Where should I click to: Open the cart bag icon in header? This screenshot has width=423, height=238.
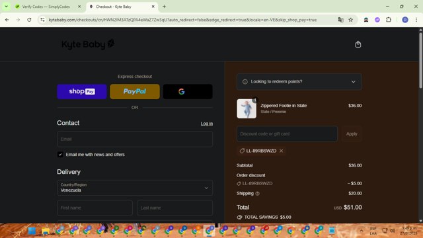click(358, 44)
